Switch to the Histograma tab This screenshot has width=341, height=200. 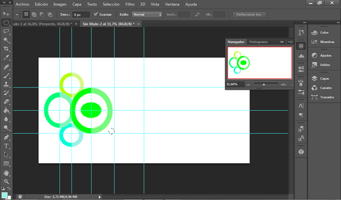[258, 42]
